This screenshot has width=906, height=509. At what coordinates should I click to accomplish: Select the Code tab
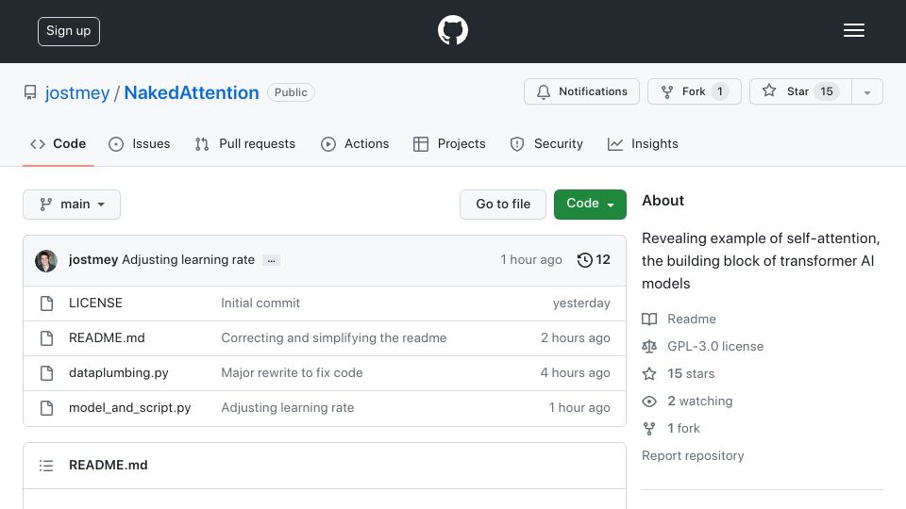click(x=59, y=143)
